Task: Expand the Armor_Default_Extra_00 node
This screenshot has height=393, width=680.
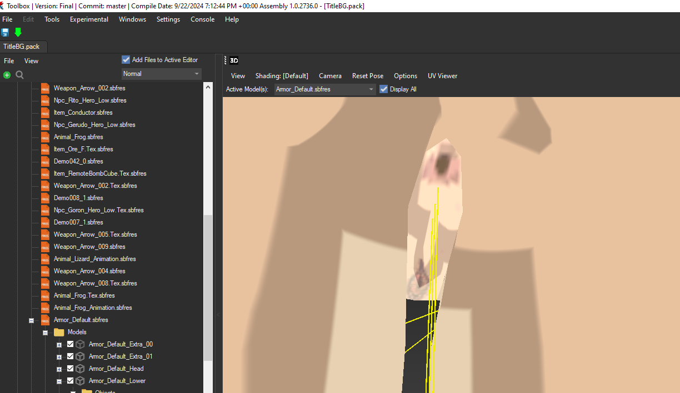Action: [59, 345]
